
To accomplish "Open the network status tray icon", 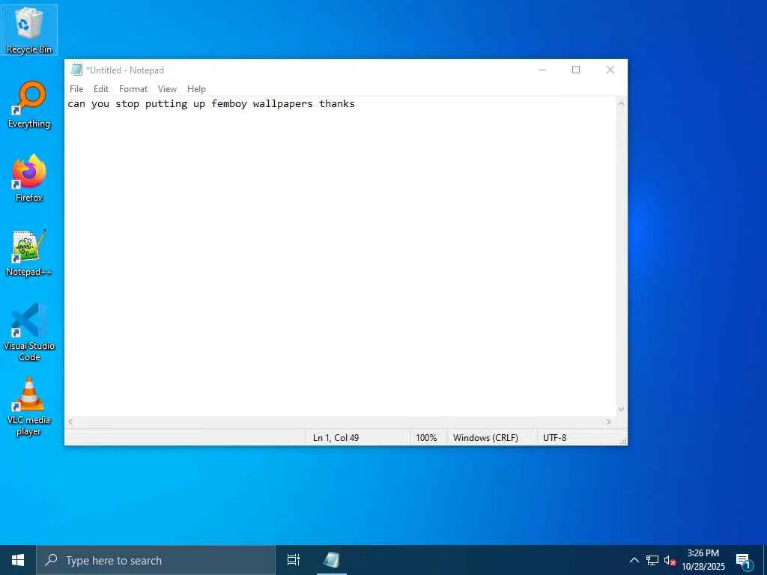I will click(652, 560).
